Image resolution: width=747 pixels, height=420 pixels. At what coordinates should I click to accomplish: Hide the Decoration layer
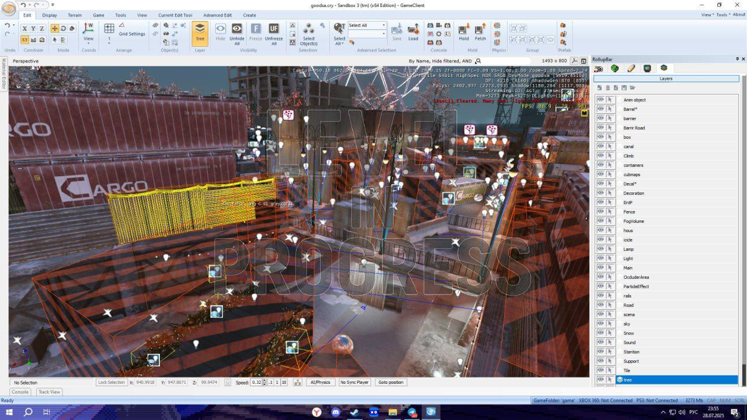600,193
